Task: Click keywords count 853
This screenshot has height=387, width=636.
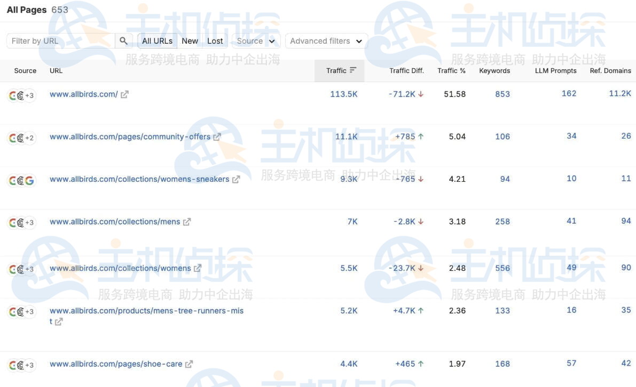Action: click(x=502, y=94)
